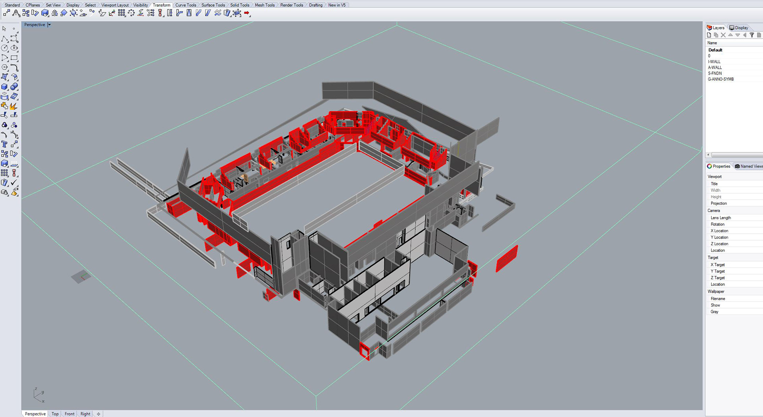This screenshot has width=763, height=417.
Task: Move layer down with down-triangle icon
Action: click(x=738, y=35)
